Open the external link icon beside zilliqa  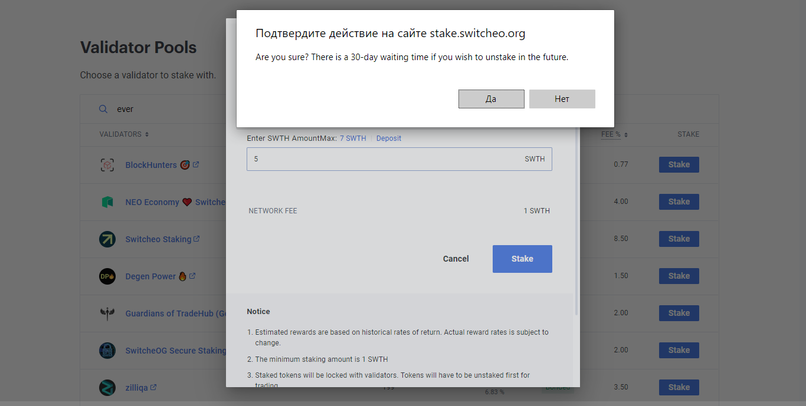(x=153, y=387)
